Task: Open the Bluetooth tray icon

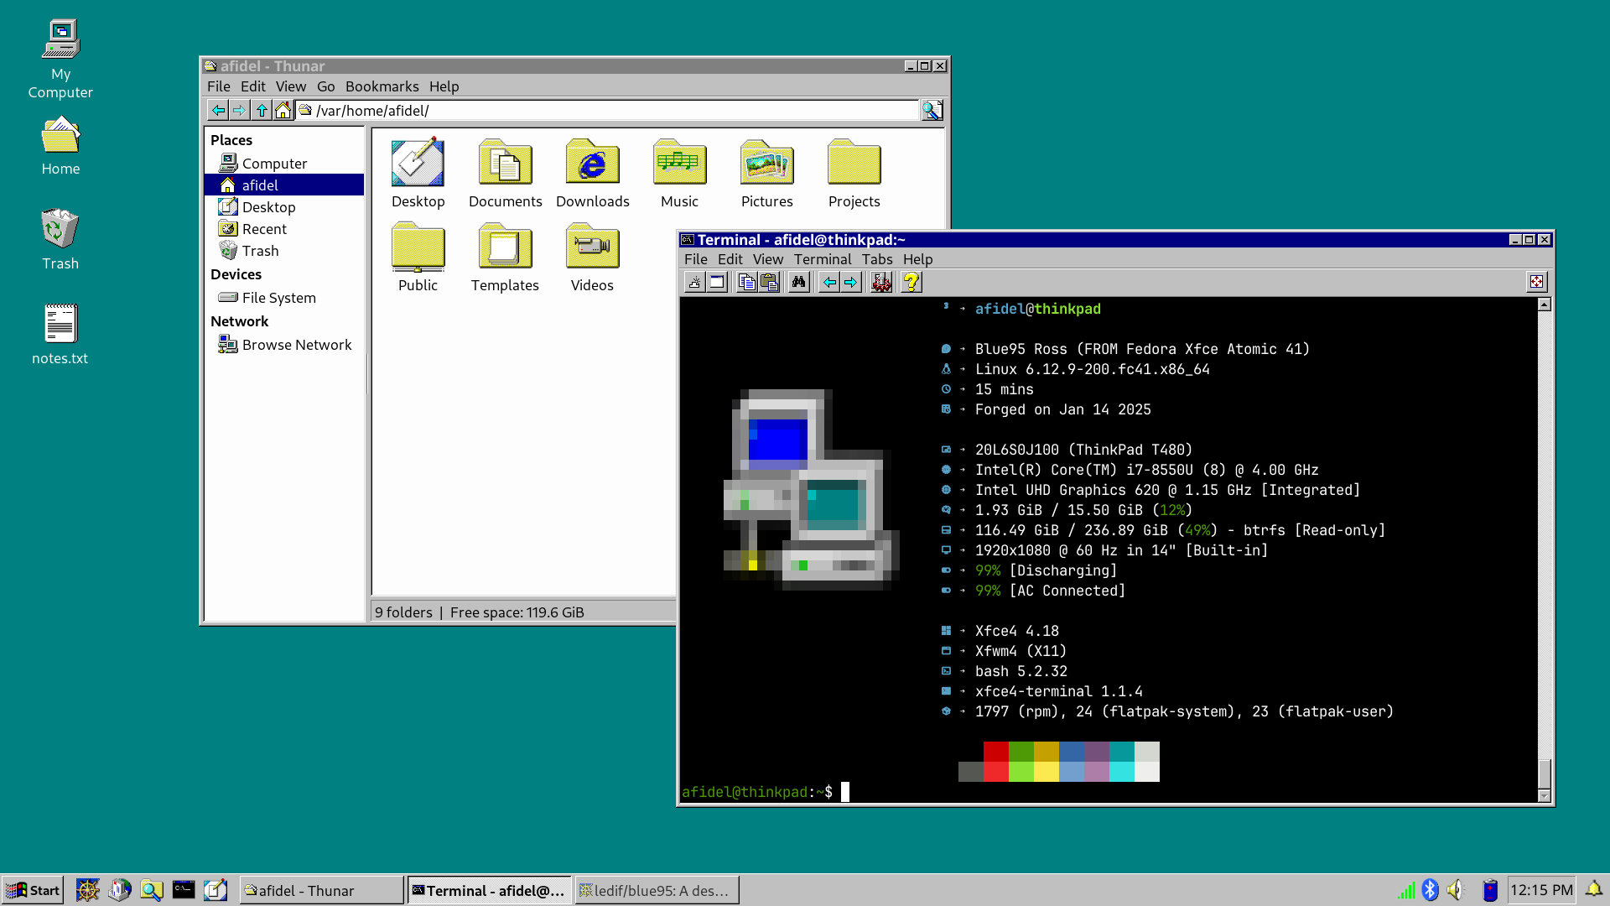Action: 1431,890
